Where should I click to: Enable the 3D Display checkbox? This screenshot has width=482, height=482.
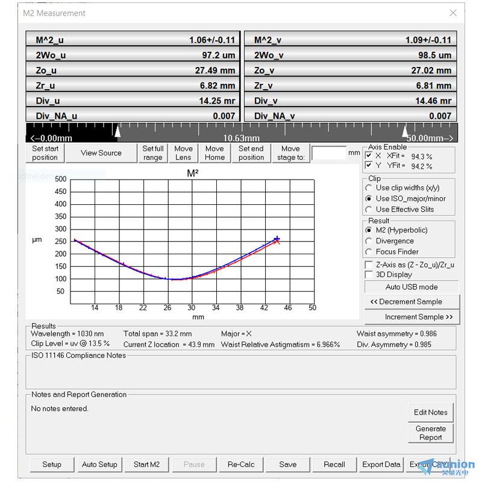tap(369, 275)
